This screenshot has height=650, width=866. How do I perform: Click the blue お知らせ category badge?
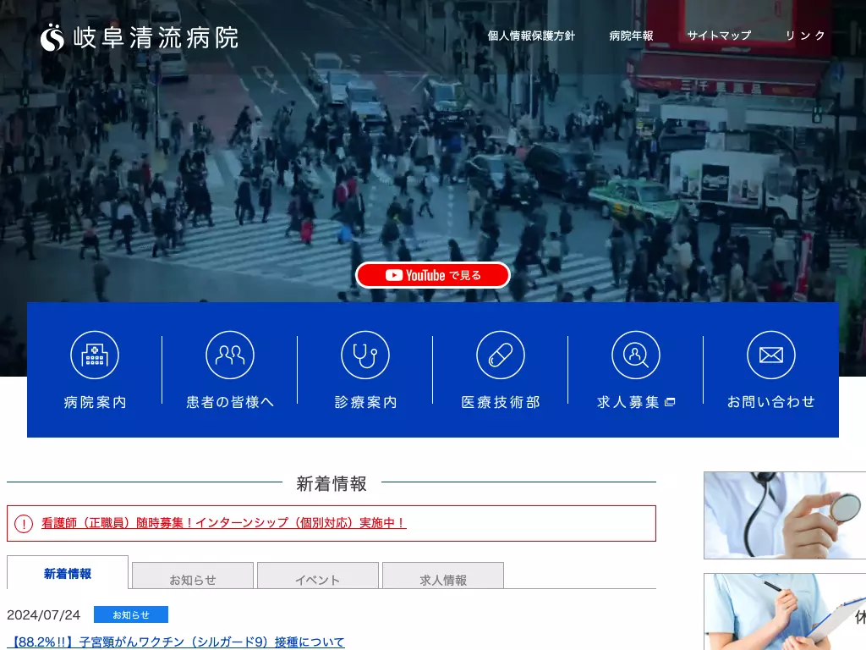click(x=131, y=614)
